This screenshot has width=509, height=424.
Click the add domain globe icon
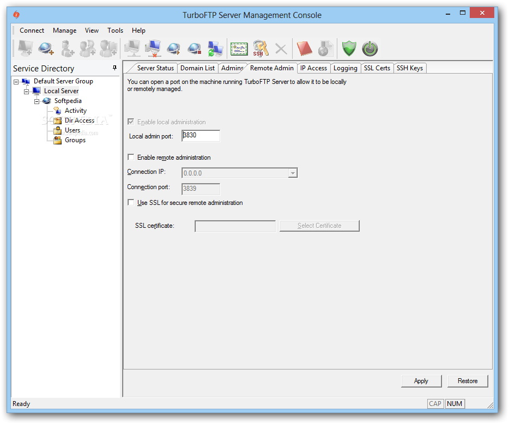click(x=46, y=49)
